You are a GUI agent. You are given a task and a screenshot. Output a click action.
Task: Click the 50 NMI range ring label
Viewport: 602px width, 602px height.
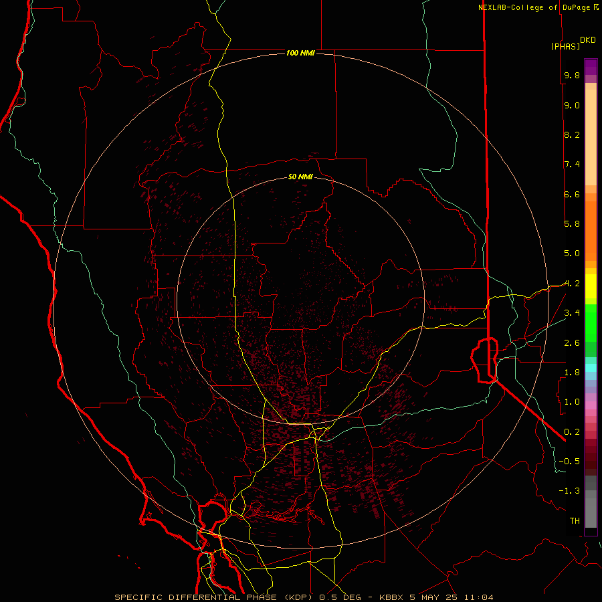click(300, 177)
